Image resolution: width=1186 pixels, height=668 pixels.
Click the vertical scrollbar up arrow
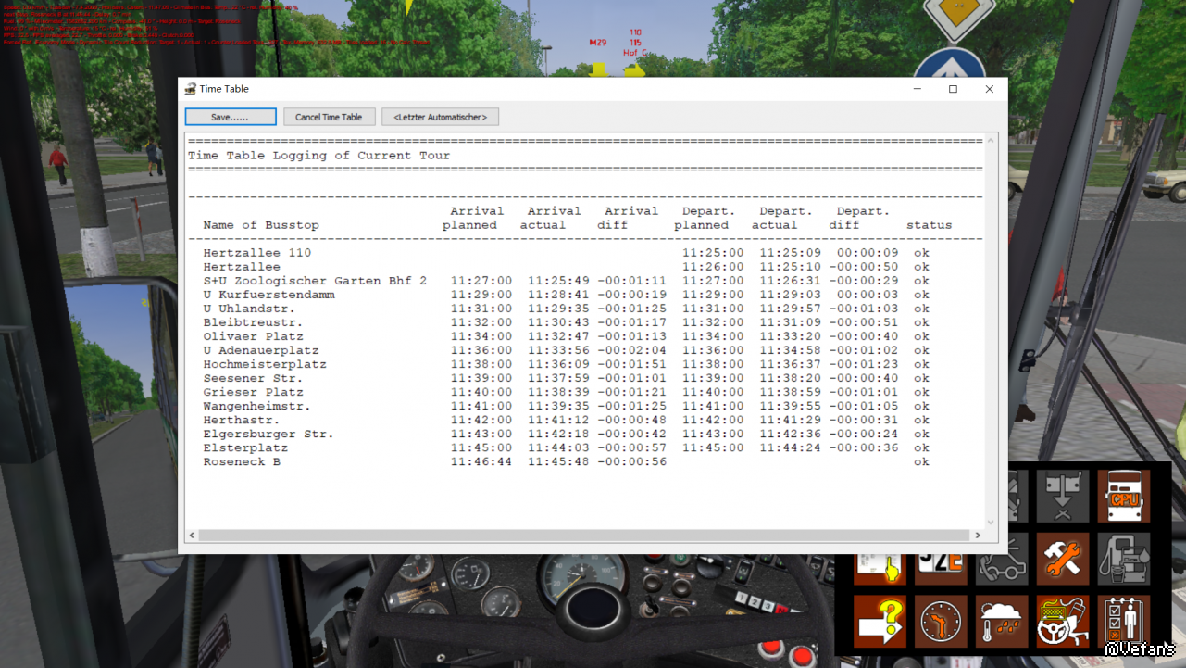coord(991,141)
